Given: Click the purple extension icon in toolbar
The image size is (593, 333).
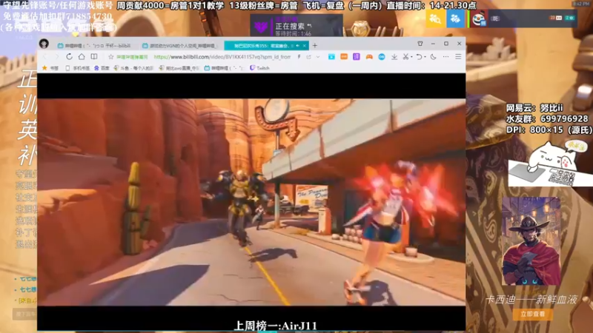Looking at the screenshot, I should pos(357,57).
